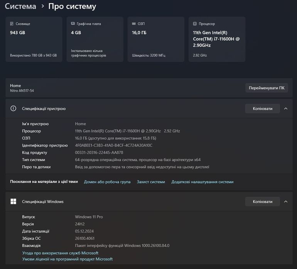
Task: Open Домен або робоча група link
Action: (107, 182)
